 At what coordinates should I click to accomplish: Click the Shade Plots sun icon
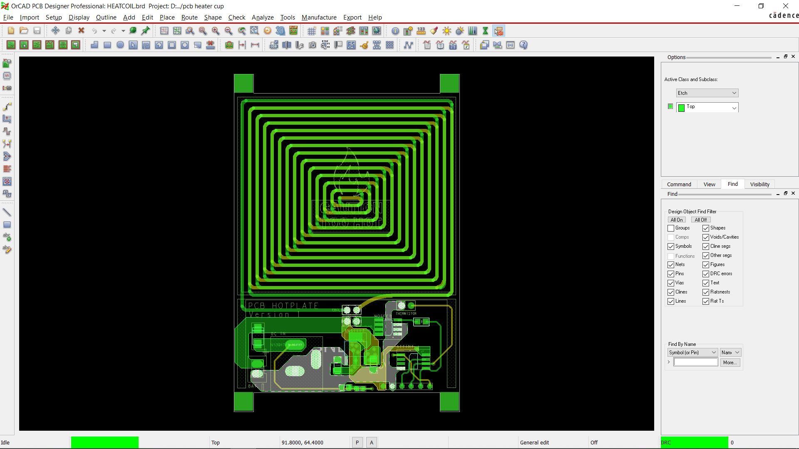click(x=447, y=31)
